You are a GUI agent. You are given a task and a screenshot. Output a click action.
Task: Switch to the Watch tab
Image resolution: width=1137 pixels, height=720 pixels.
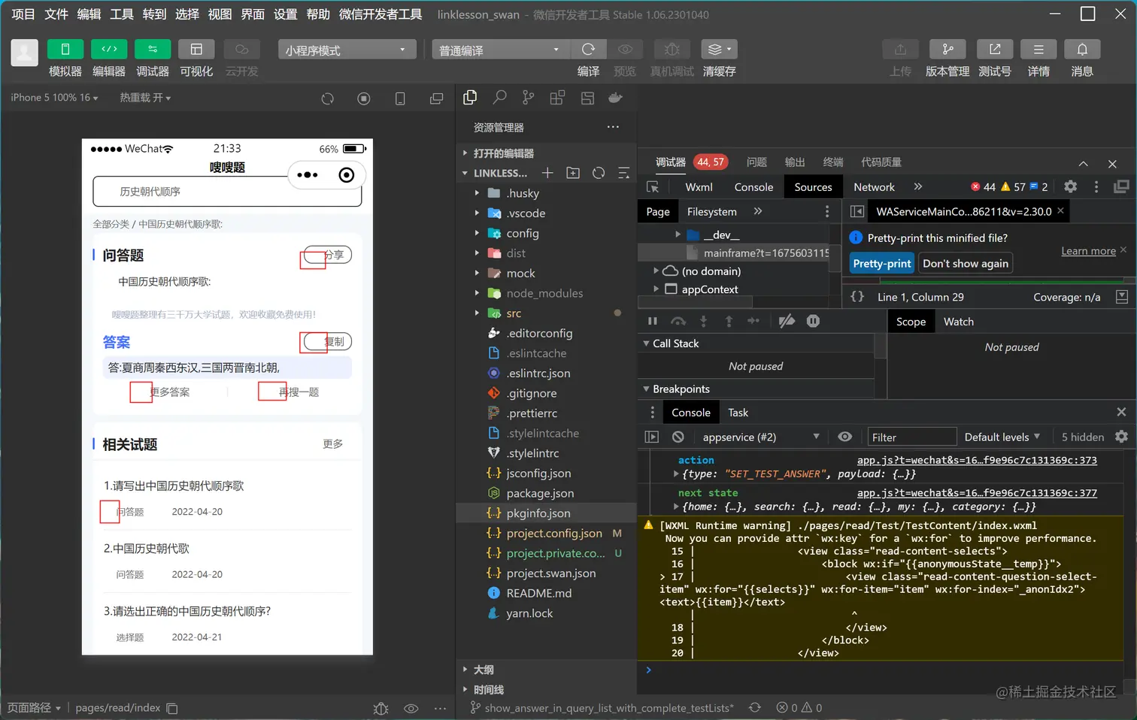pyautogui.click(x=958, y=322)
